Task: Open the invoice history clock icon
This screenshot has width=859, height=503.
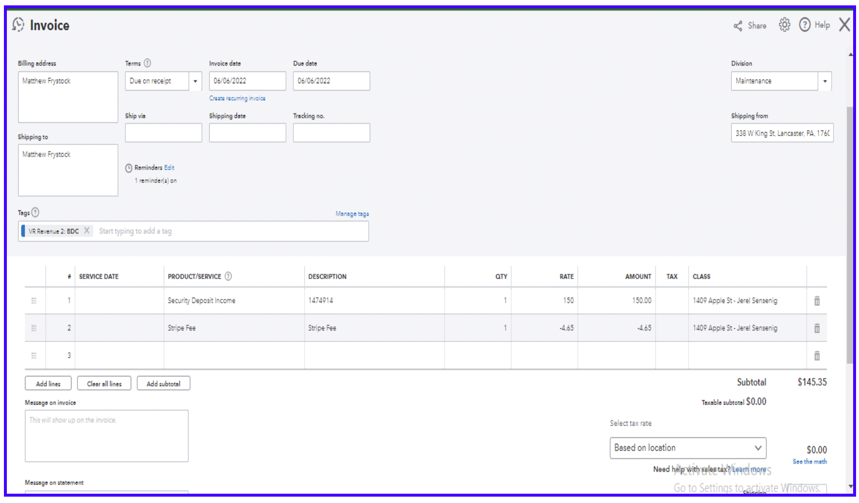Action: [18, 24]
